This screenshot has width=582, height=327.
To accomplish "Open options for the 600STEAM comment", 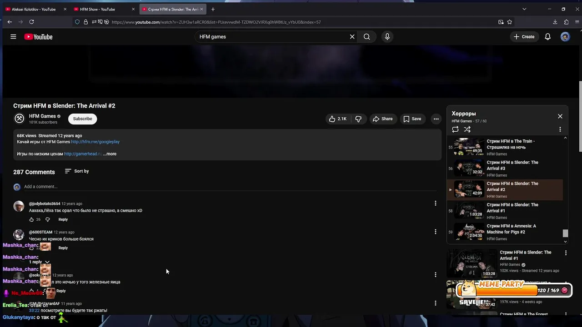I will coord(435,232).
